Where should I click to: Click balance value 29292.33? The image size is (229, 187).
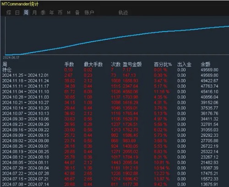pyautogui.click(x=209, y=135)
